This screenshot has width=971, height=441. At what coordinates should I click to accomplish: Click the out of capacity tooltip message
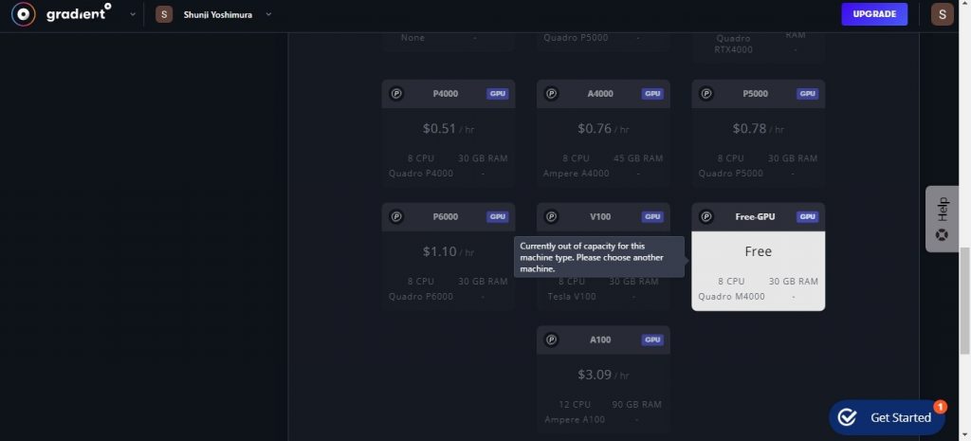click(599, 257)
